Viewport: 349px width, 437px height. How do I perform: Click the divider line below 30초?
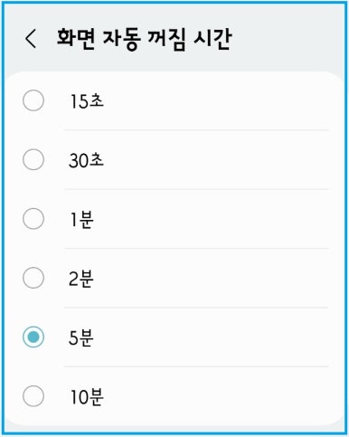click(x=196, y=189)
